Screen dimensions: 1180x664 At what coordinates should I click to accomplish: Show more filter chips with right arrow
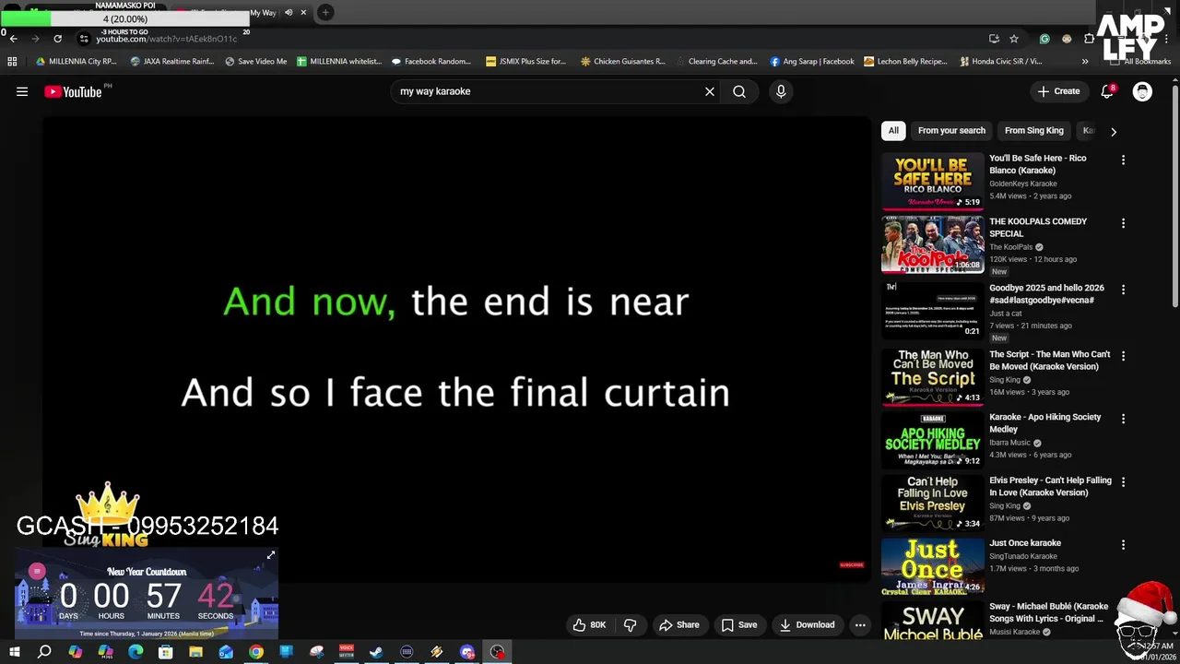[1114, 131]
